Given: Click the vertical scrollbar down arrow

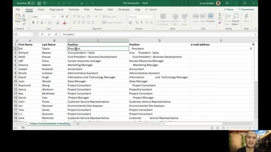Looking at the screenshot, I should pos(256,120).
